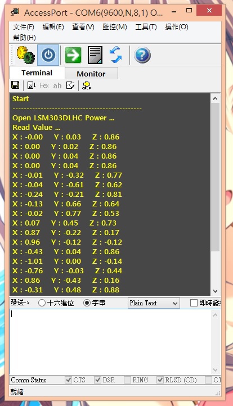
Task: Click the document log toolbar icon
Action: (x=95, y=55)
